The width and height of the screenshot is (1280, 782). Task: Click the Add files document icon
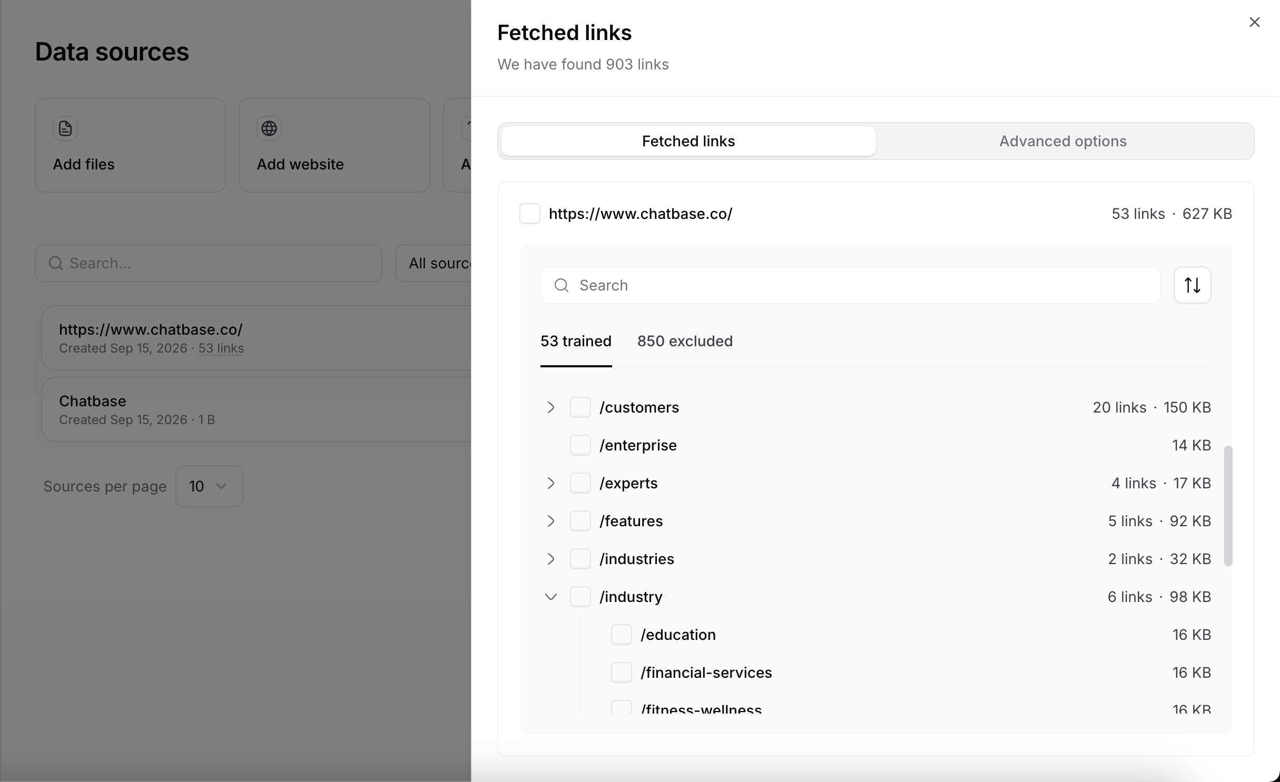(65, 128)
